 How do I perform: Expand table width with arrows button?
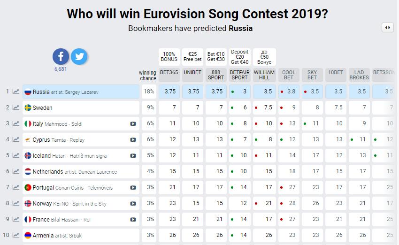(x=387, y=28)
